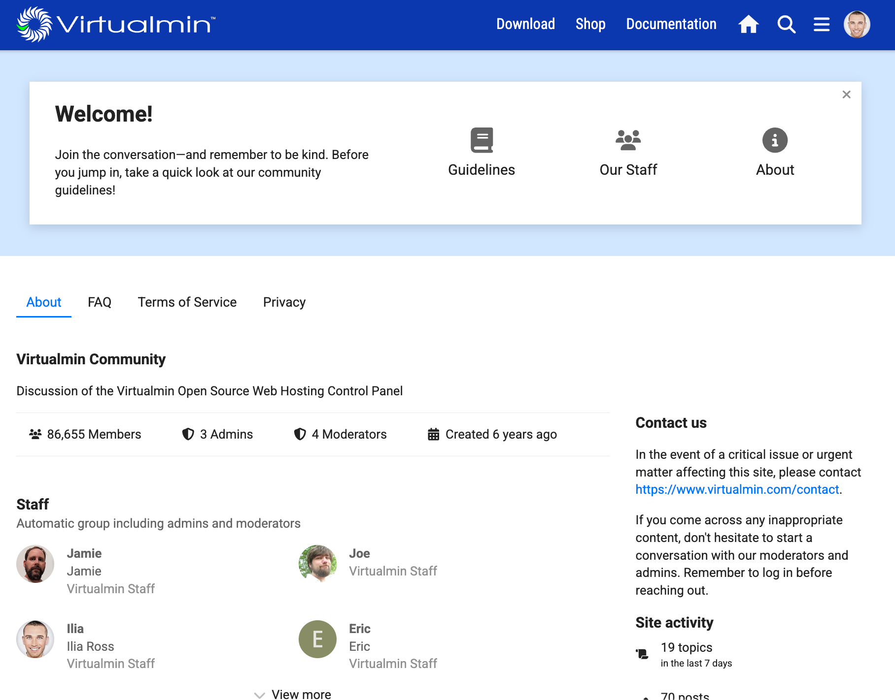Click the calendar icon beside Created 6 years ago
Viewport: 895px width, 700px height.
[434, 434]
